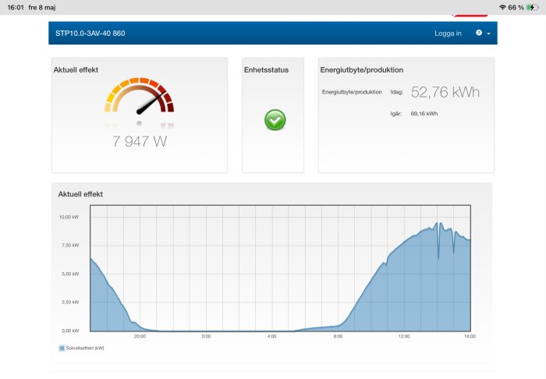Click the 20:00 marker on chart axis
Screen dimensions: 546x379
(140, 336)
